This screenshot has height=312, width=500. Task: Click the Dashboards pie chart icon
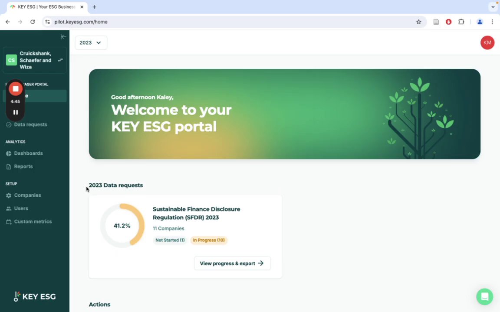(9, 153)
